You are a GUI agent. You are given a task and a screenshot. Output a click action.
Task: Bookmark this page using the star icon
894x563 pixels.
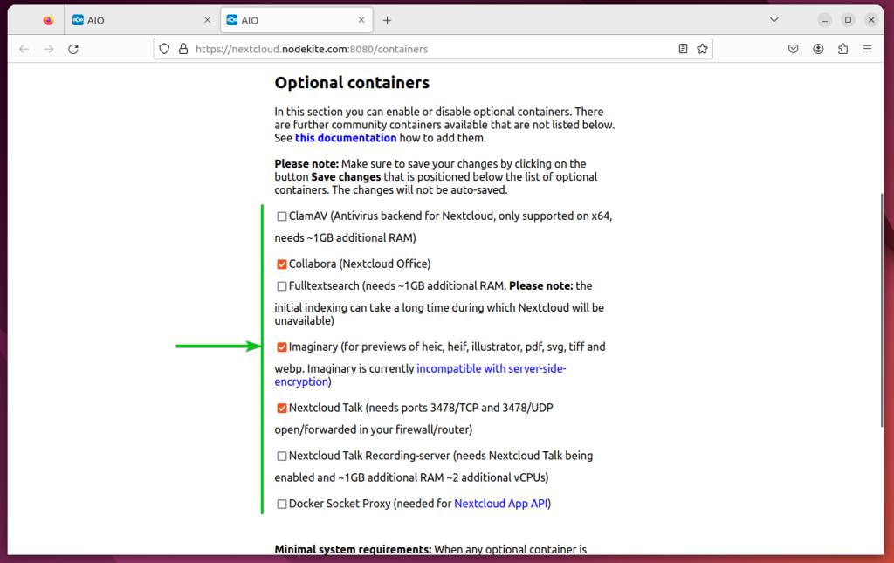click(703, 49)
